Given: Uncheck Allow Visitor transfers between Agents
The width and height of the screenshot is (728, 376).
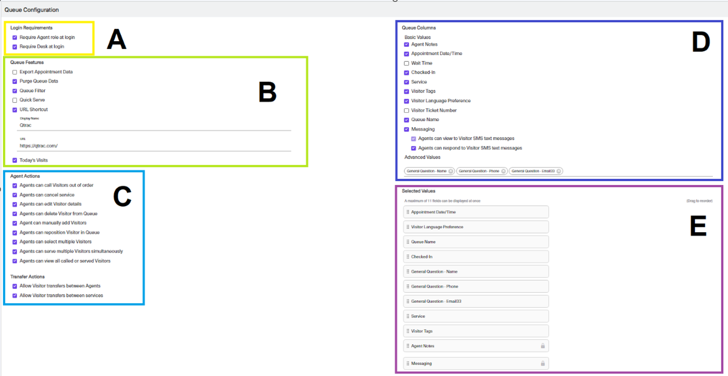Looking at the screenshot, I should point(15,285).
